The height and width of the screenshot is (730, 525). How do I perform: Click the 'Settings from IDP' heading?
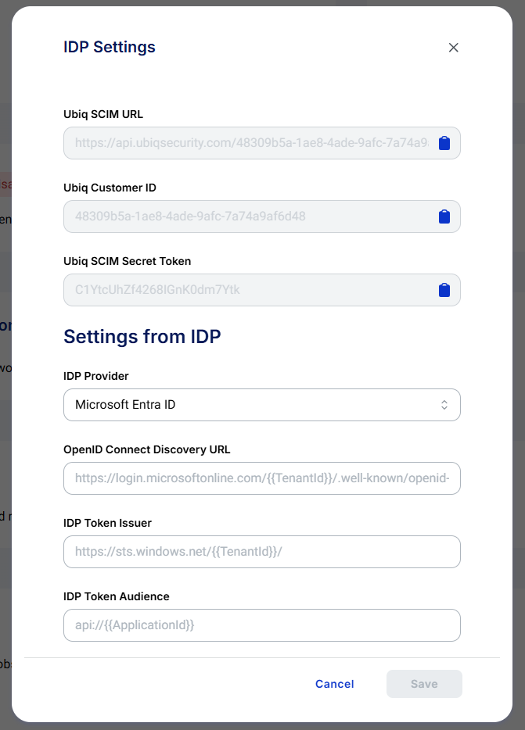coord(142,337)
